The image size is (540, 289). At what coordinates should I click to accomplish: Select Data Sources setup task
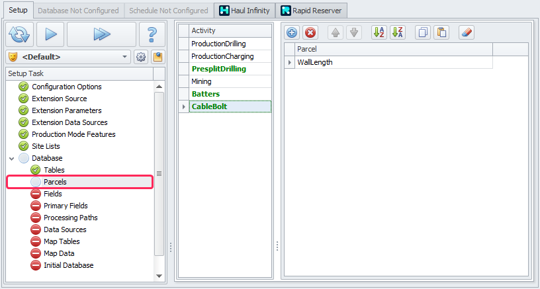click(65, 229)
